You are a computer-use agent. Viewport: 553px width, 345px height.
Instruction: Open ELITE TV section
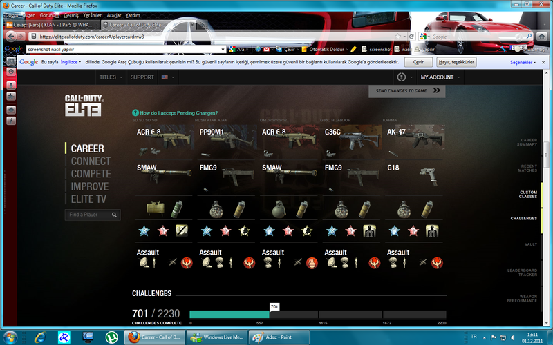pyautogui.click(x=88, y=199)
